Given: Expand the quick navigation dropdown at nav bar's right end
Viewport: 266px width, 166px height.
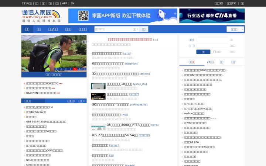Looking at the screenshot, I should tap(235, 29).
